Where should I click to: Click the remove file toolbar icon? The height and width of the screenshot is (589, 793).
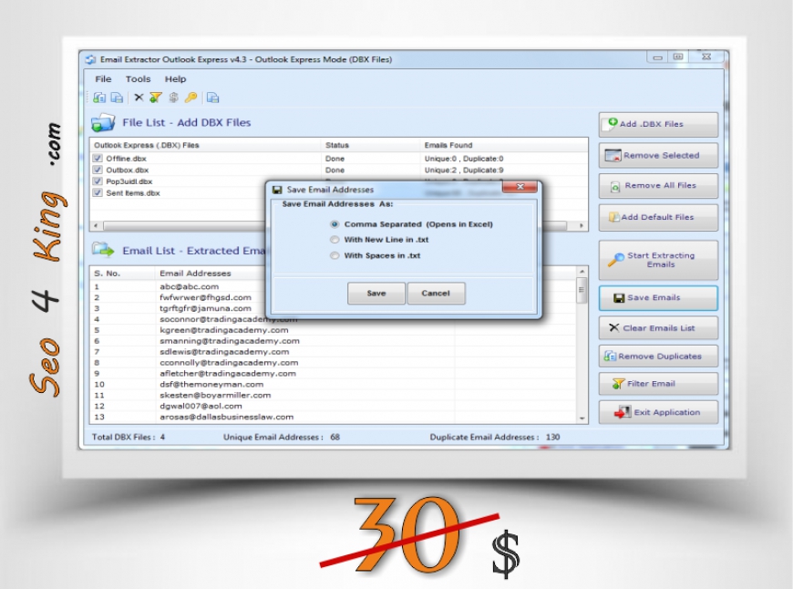coord(117,98)
